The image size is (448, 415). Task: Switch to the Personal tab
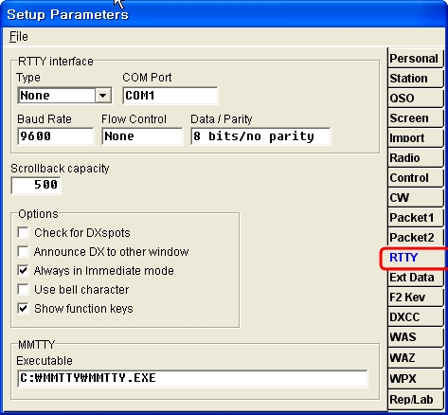tap(415, 59)
